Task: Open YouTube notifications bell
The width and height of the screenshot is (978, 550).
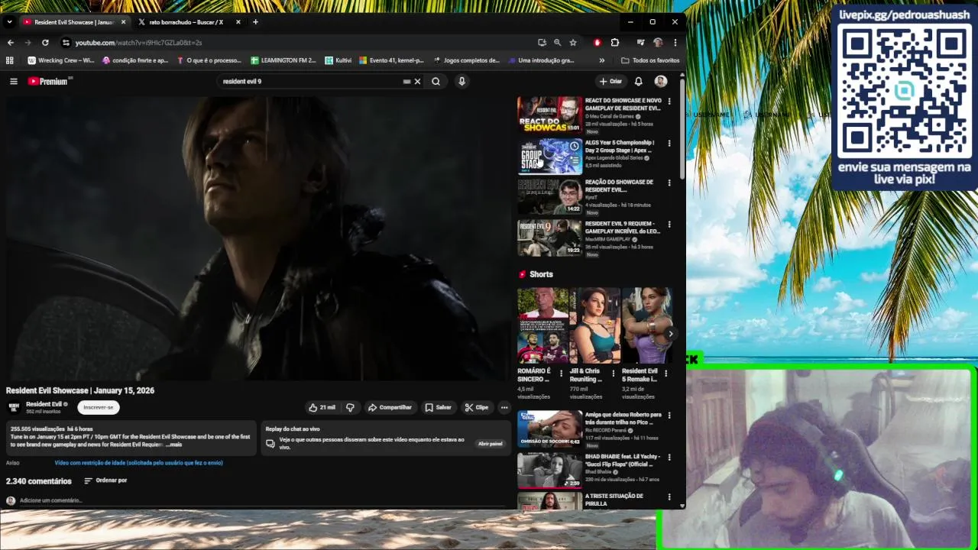Action: [x=638, y=81]
